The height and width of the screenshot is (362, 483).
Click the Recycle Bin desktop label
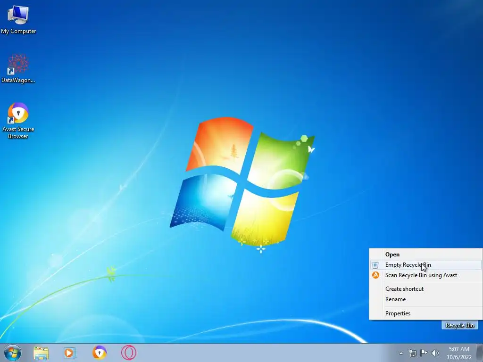point(459,325)
